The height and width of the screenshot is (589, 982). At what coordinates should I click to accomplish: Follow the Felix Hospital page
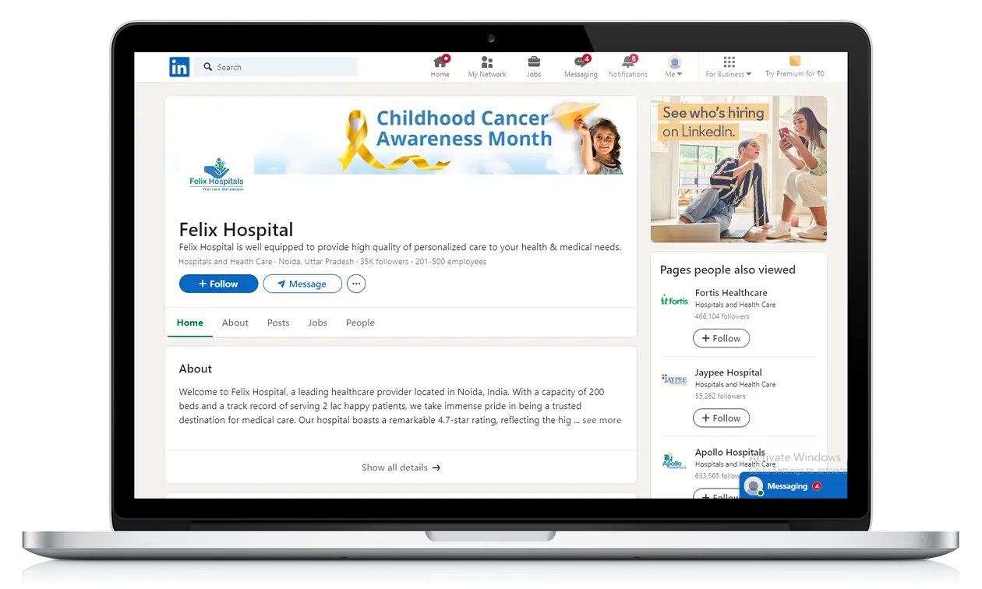pyautogui.click(x=218, y=284)
